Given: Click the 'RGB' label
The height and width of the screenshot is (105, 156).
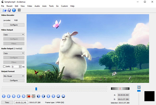Looking at the screenshot, I should 16,20.
